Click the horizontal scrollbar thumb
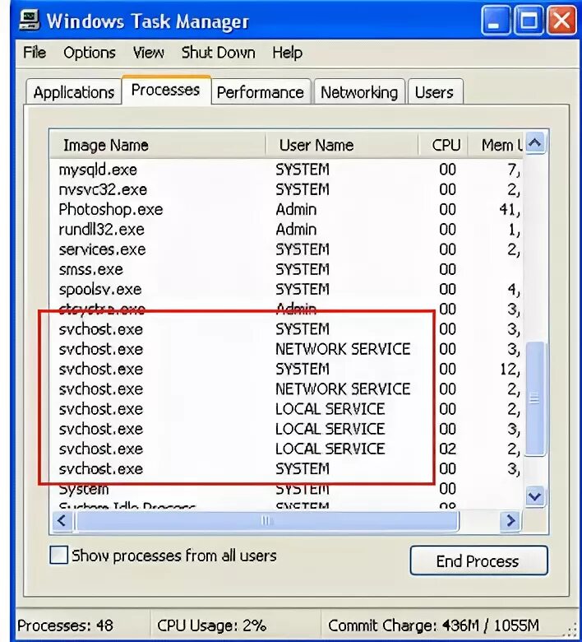Viewport: 582px width, 642px height. click(x=266, y=521)
